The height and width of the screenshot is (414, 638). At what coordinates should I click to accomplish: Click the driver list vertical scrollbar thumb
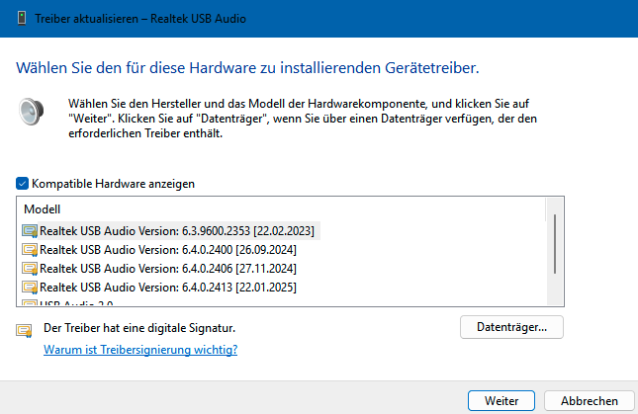pos(555,244)
